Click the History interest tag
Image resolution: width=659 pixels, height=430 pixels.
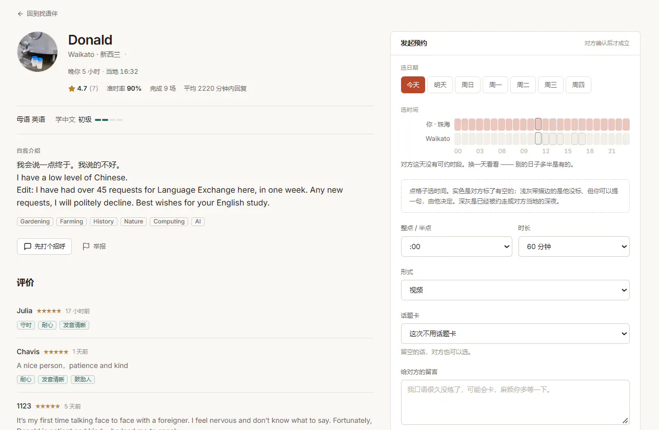(104, 221)
